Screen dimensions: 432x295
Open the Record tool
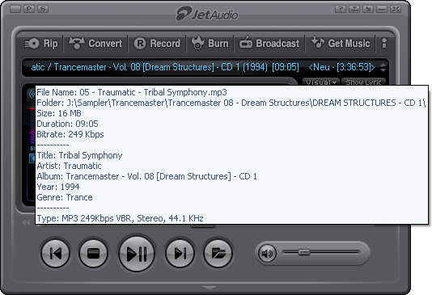click(157, 44)
